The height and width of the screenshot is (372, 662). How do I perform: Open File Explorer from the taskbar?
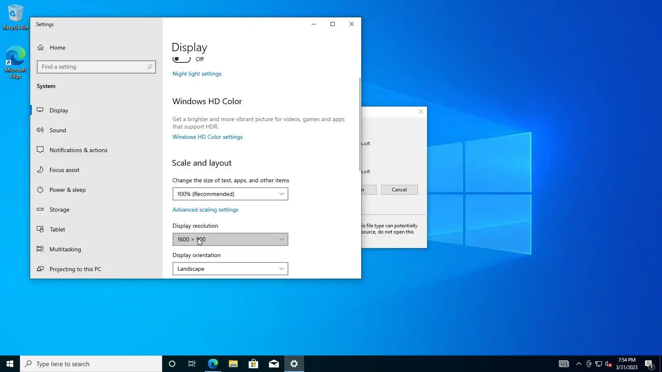pyautogui.click(x=233, y=364)
